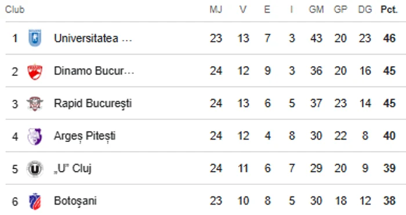Viewport: 406px width, 215px height.
Task: Click the U Cluj black crest
Action: pyautogui.click(x=35, y=169)
